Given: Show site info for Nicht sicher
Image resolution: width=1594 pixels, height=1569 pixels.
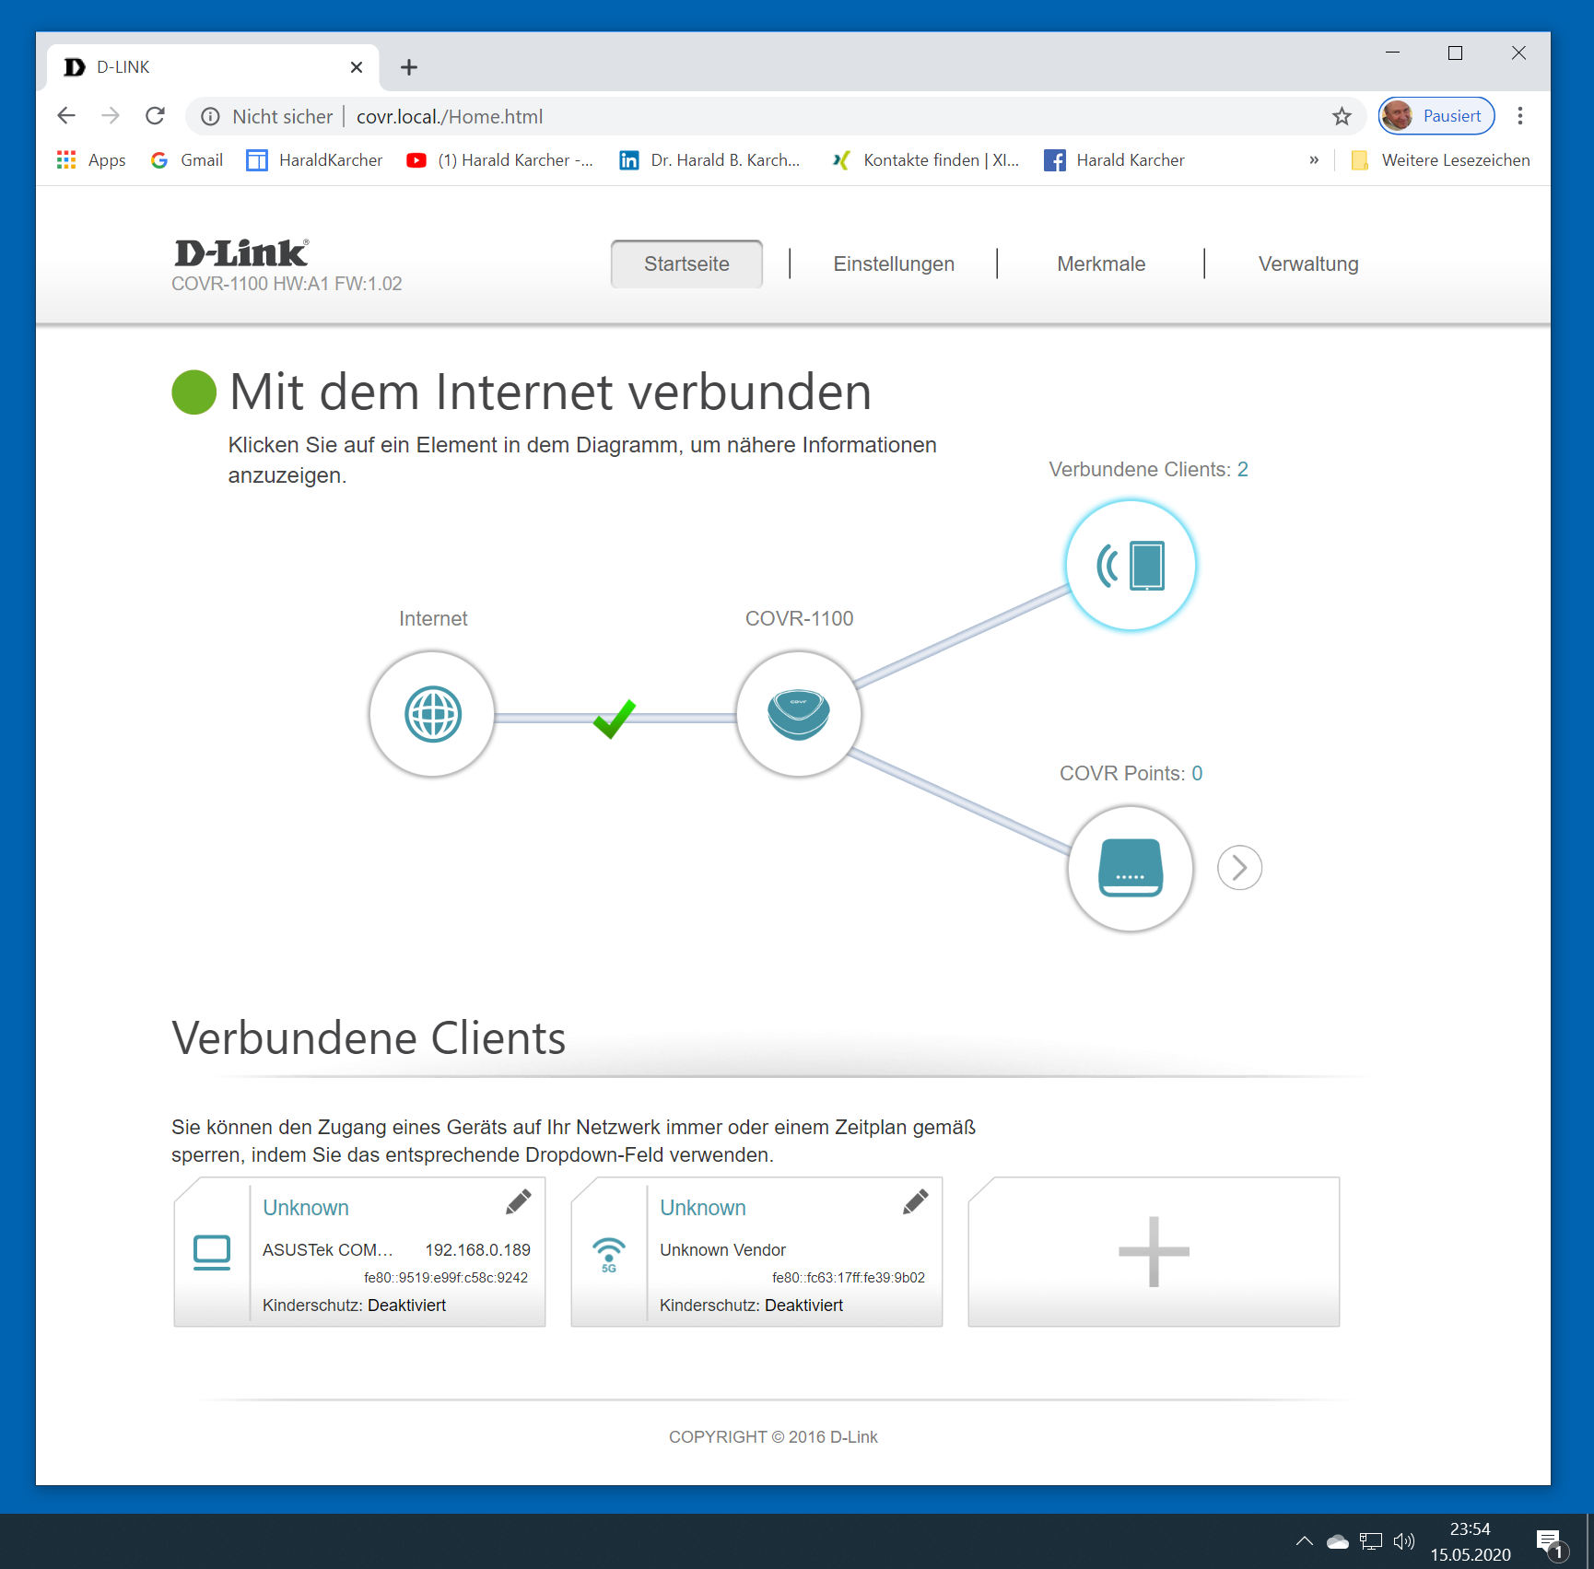Looking at the screenshot, I should (x=267, y=117).
